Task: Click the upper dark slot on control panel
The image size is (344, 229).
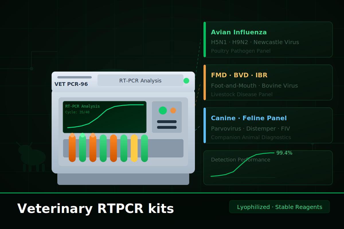Action: click(167, 122)
